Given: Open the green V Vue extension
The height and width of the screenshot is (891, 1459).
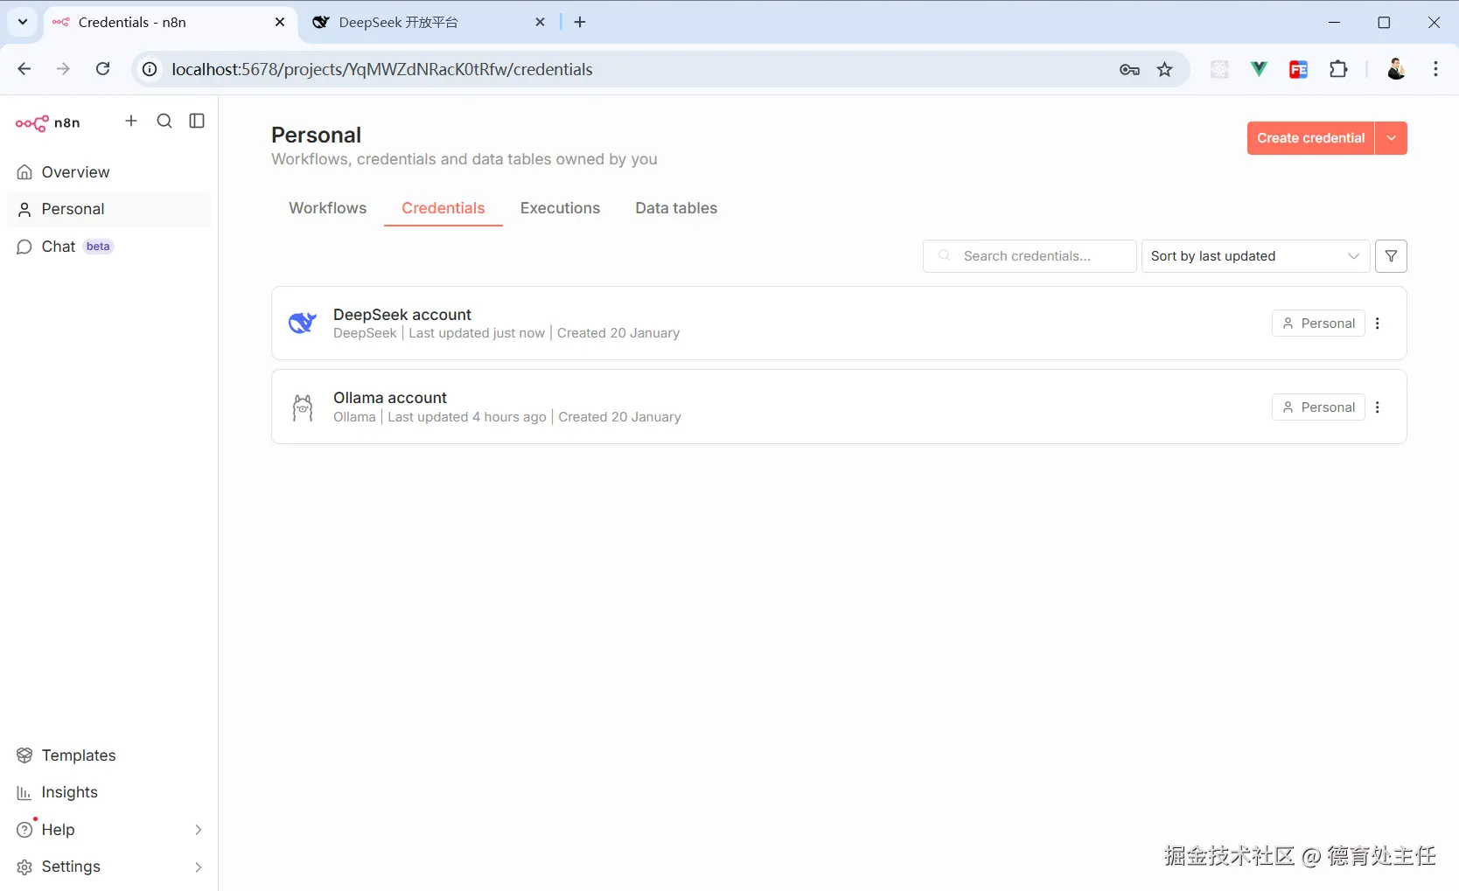Looking at the screenshot, I should [x=1259, y=69].
